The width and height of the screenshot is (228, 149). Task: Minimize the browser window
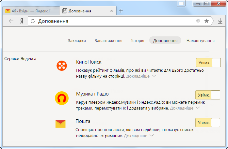[x=198, y=3]
